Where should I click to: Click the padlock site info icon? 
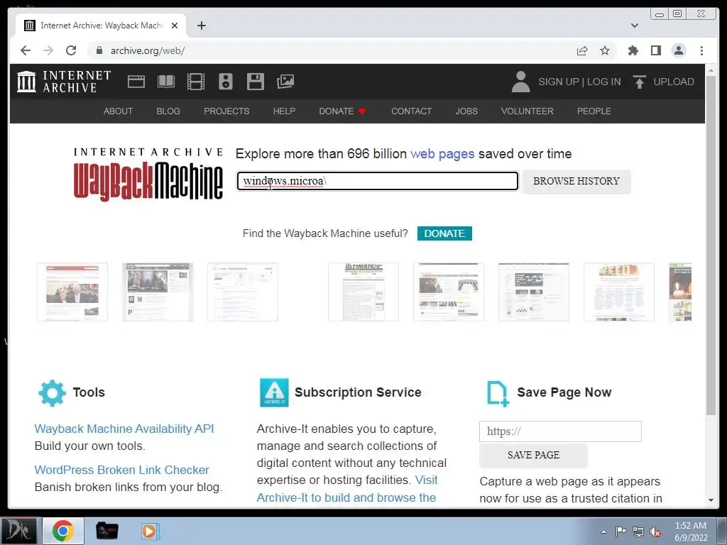(x=99, y=50)
